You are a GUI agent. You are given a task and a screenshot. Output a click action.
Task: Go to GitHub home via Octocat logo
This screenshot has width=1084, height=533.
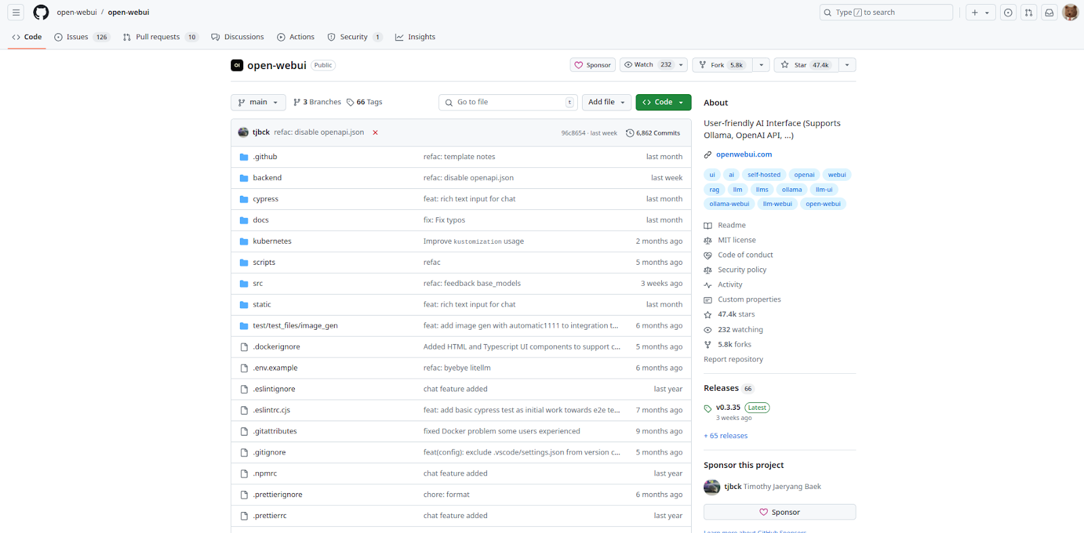click(x=41, y=12)
